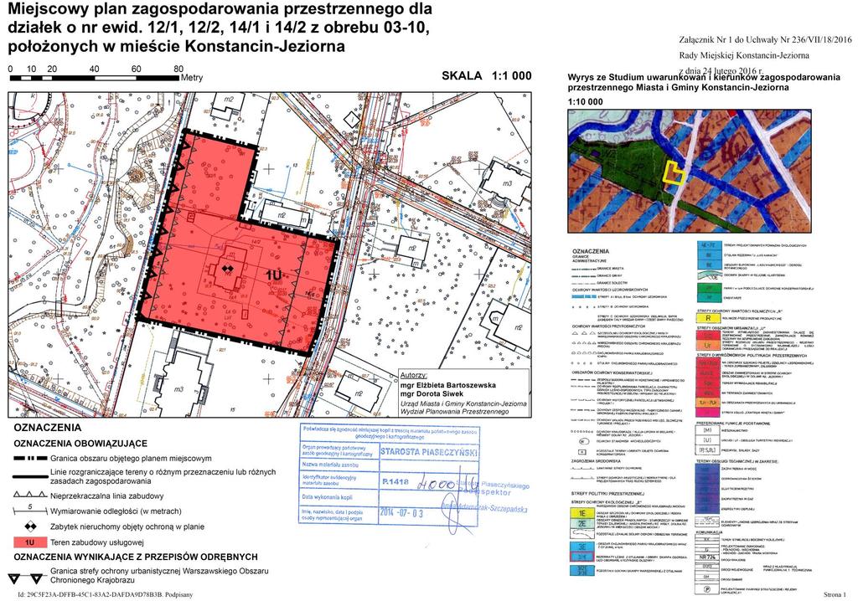858x601 pixels.
Task: Click building labeled m3 south of red area
Action: (178, 383)
